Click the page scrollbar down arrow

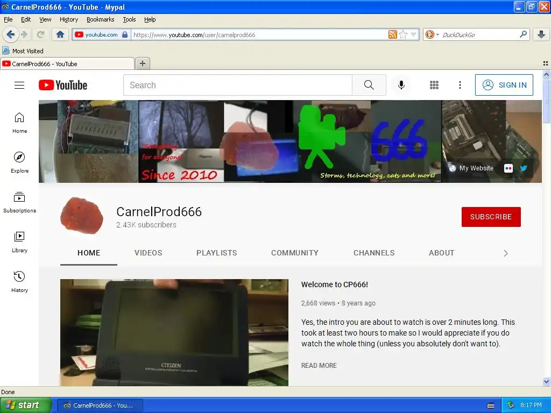546,381
